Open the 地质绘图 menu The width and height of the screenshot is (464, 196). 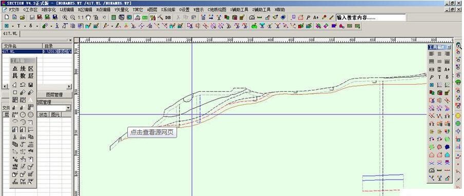coord(217,9)
